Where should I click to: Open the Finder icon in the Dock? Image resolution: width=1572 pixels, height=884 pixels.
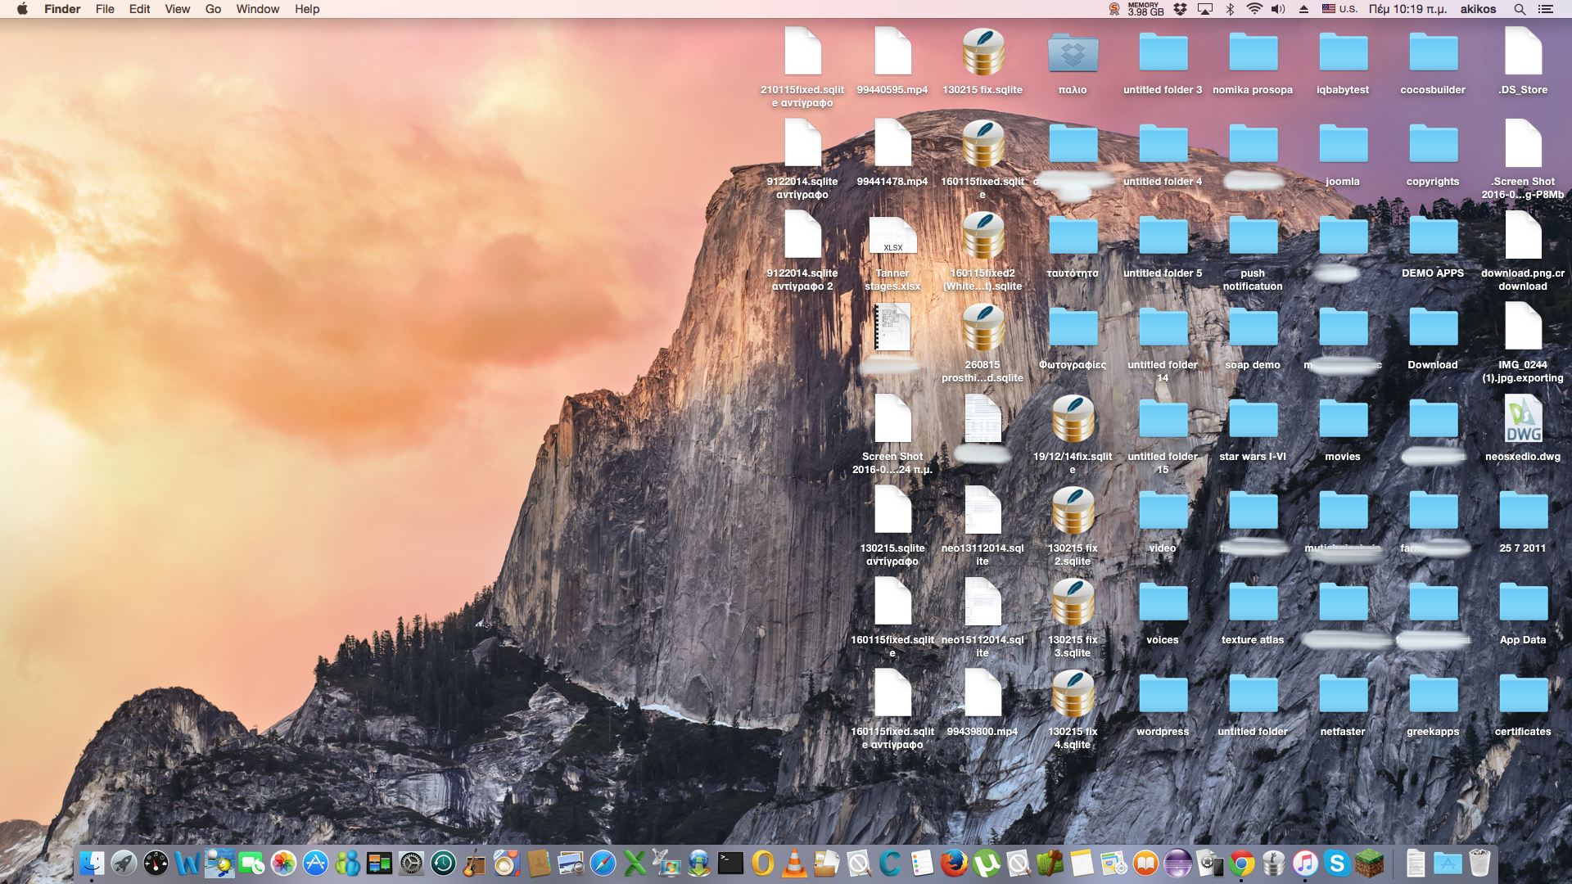(x=92, y=863)
